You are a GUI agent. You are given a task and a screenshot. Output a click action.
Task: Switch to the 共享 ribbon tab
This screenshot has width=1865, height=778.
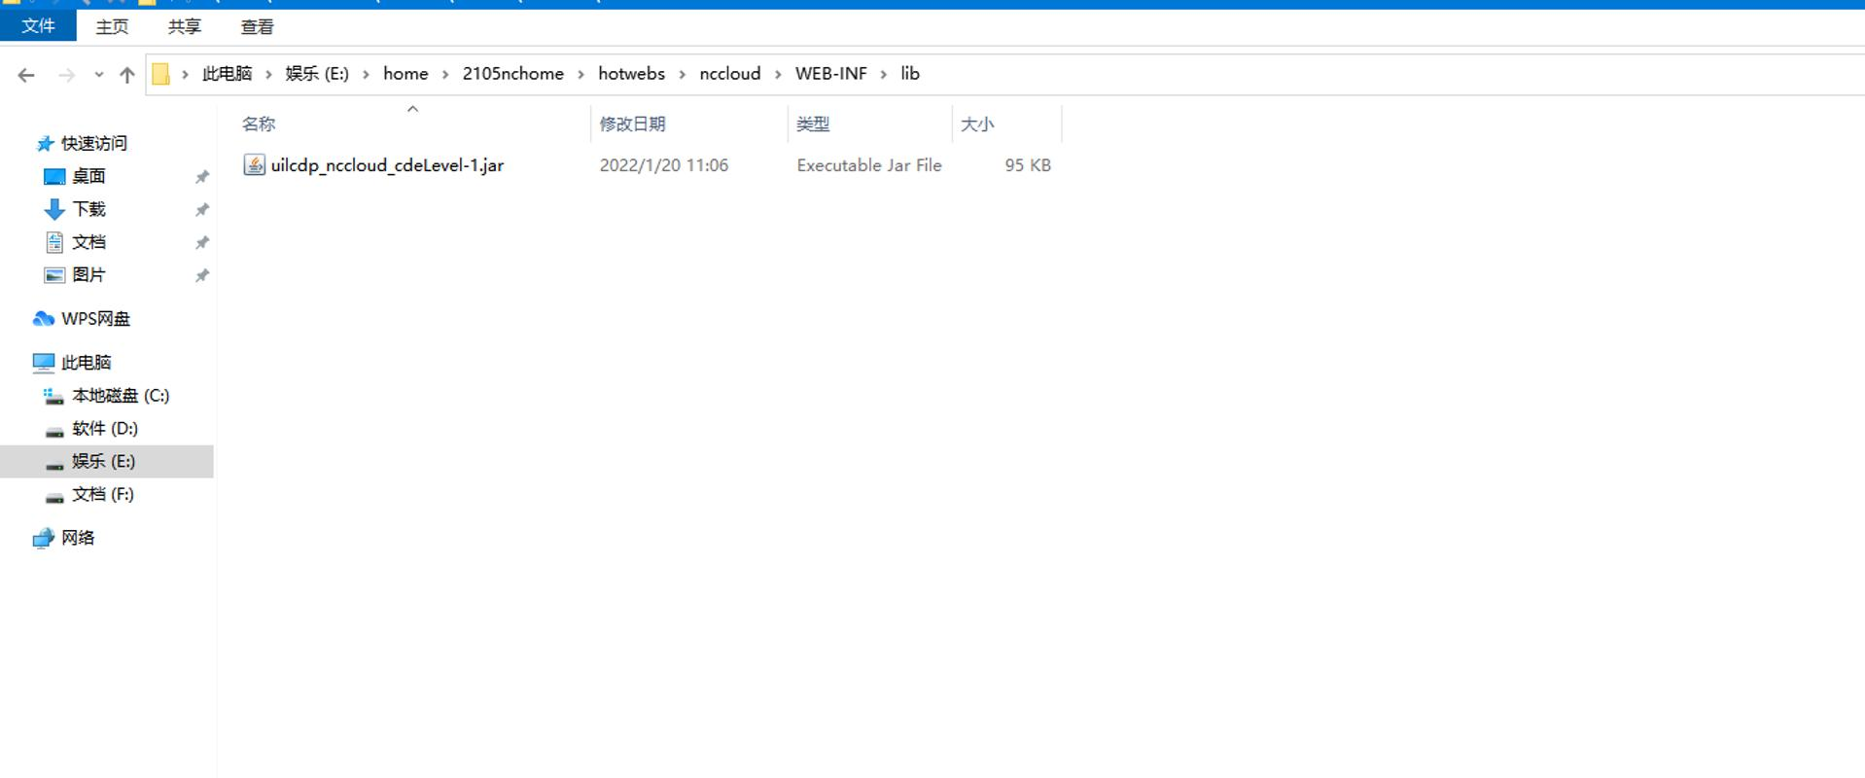click(184, 26)
